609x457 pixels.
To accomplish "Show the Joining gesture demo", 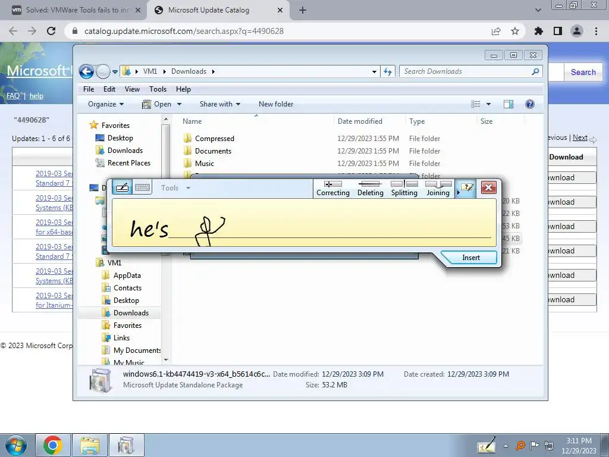I will point(438,189).
